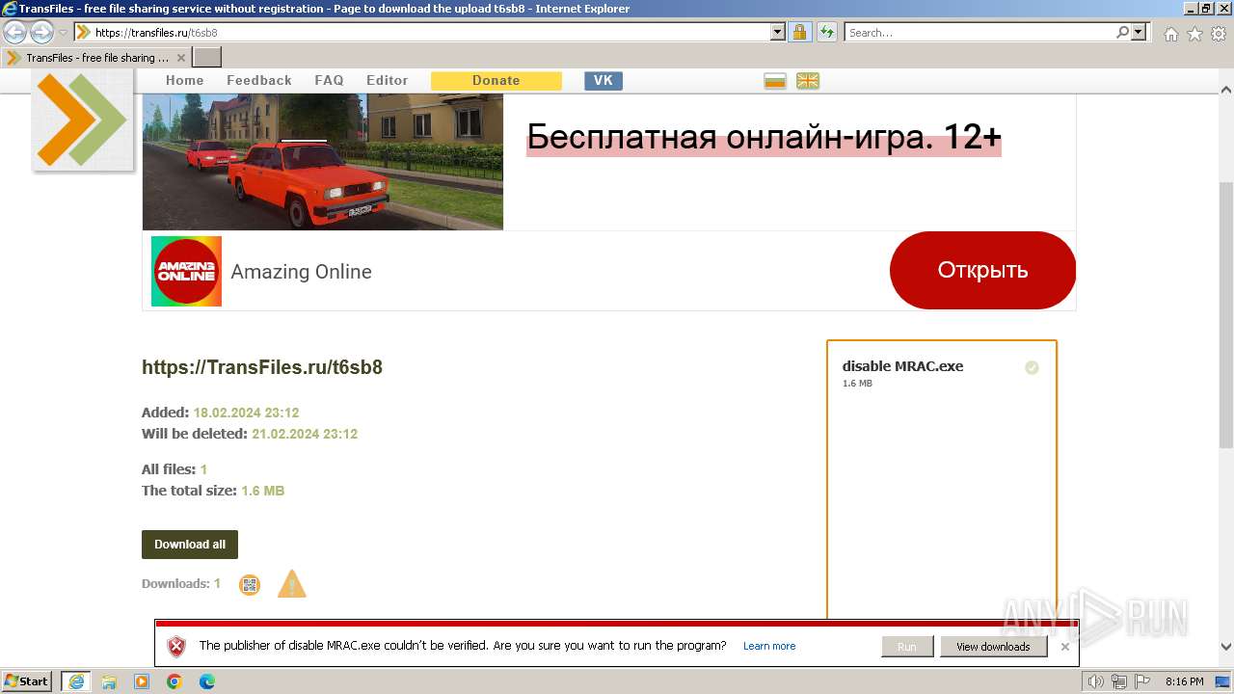
Task: Expand the search provider dropdown
Action: coord(1140,33)
